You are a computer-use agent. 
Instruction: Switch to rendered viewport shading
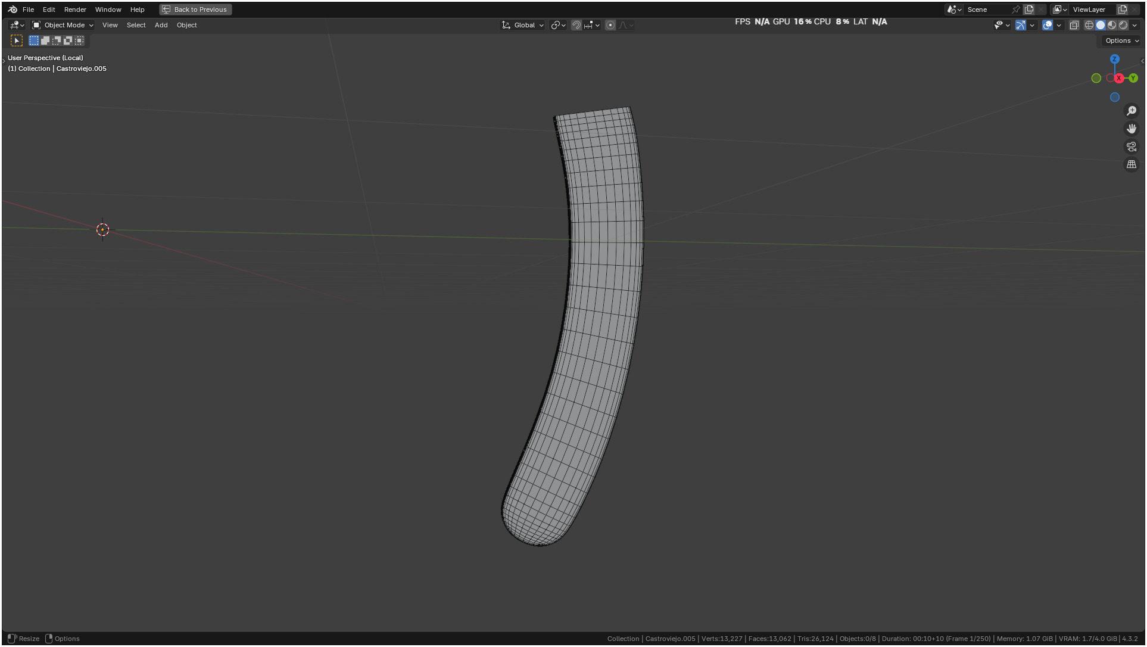point(1123,25)
